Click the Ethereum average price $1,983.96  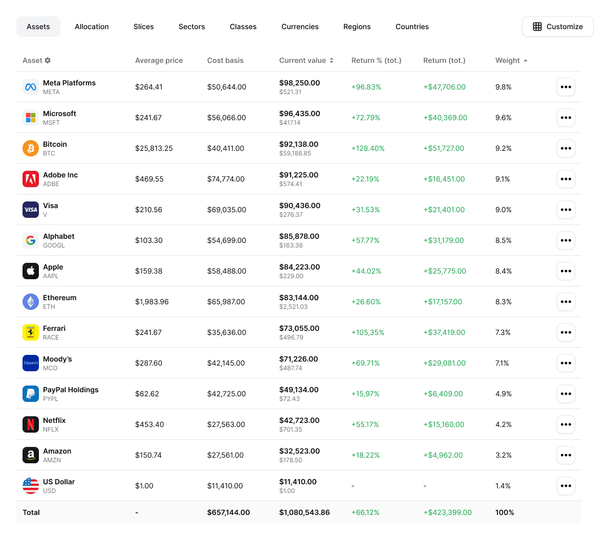click(152, 302)
